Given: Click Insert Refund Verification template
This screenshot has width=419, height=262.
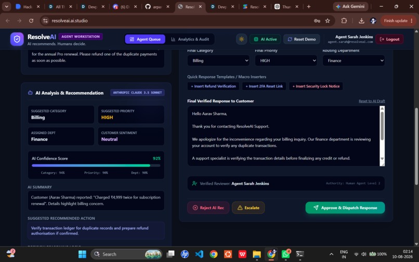Looking at the screenshot, I should (213, 86).
